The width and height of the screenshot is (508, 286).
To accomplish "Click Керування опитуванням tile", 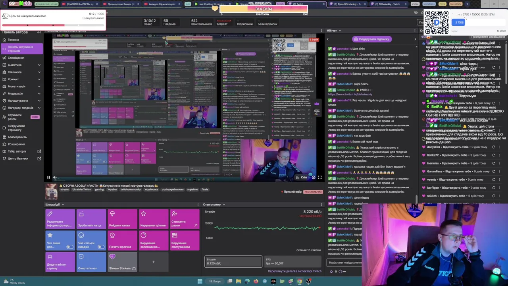I will 185,241.
